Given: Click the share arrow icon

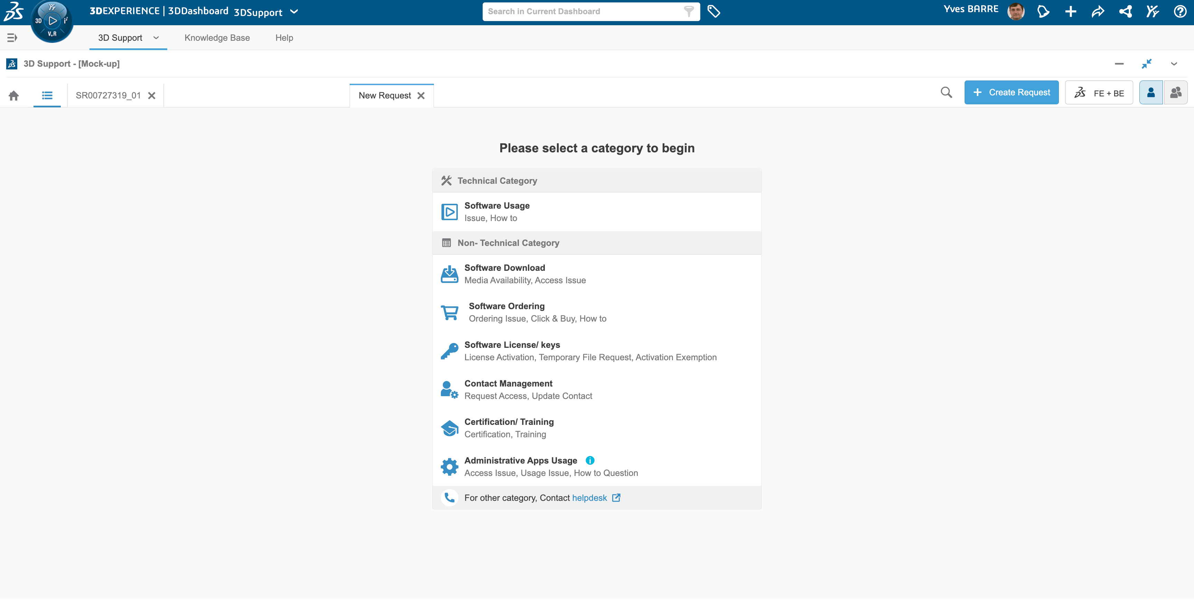Looking at the screenshot, I should point(1098,12).
